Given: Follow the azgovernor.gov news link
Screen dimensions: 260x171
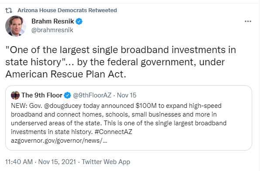Looking at the screenshot, I should click(59, 141).
